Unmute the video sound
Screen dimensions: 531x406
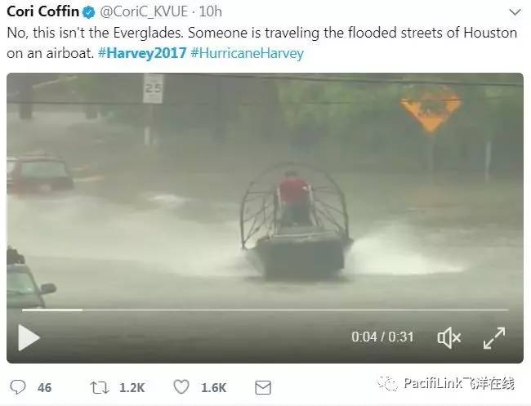449,337
